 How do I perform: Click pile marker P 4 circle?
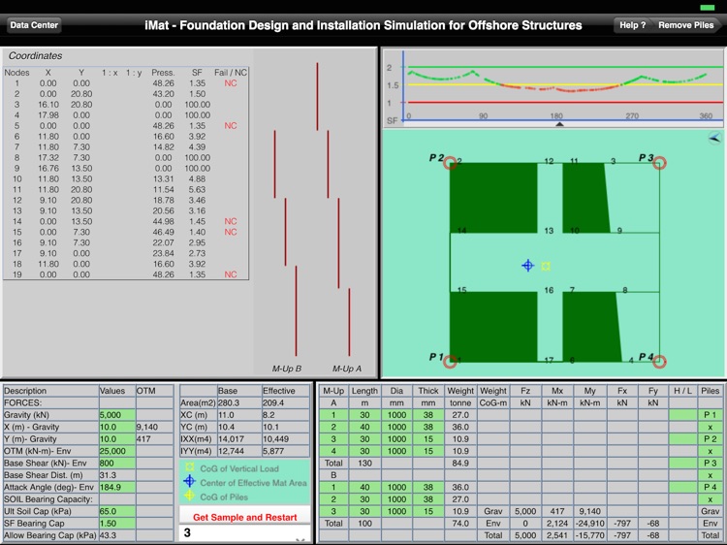coord(659,362)
